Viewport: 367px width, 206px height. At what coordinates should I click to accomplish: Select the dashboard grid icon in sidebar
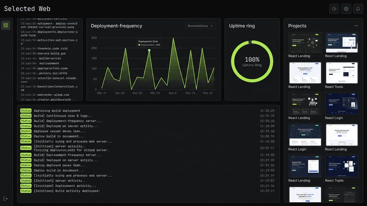pyautogui.click(x=6, y=25)
